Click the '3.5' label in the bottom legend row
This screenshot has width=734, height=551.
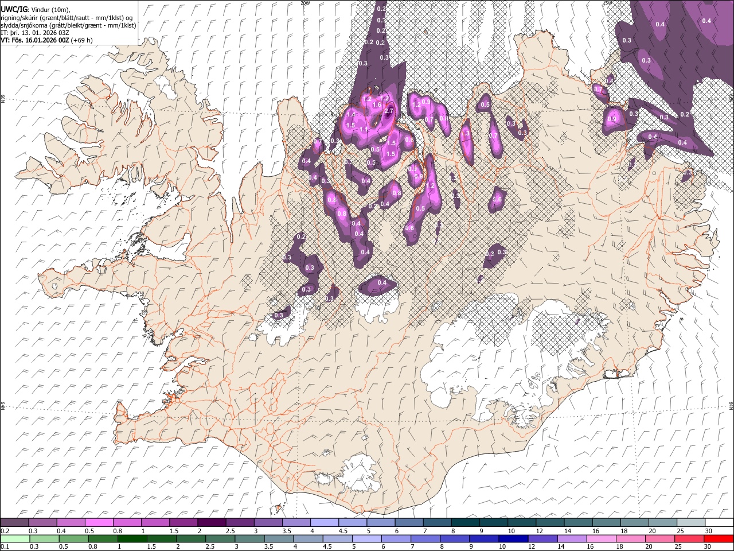coord(268,547)
